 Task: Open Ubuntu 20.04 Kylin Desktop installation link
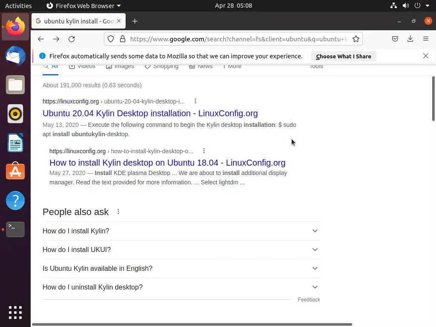(x=150, y=113)
